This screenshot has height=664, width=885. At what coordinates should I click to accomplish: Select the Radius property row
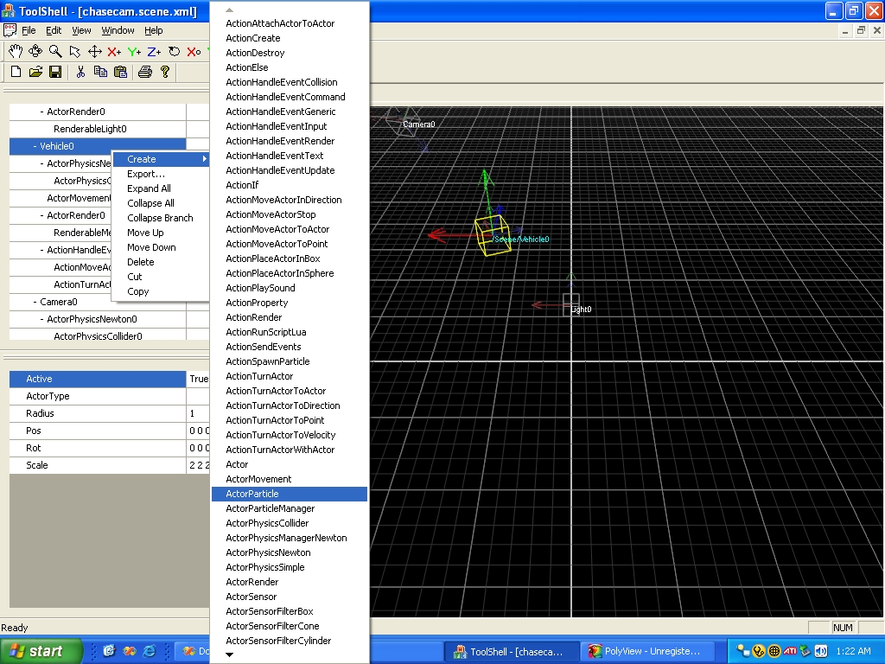pos(97,413)
